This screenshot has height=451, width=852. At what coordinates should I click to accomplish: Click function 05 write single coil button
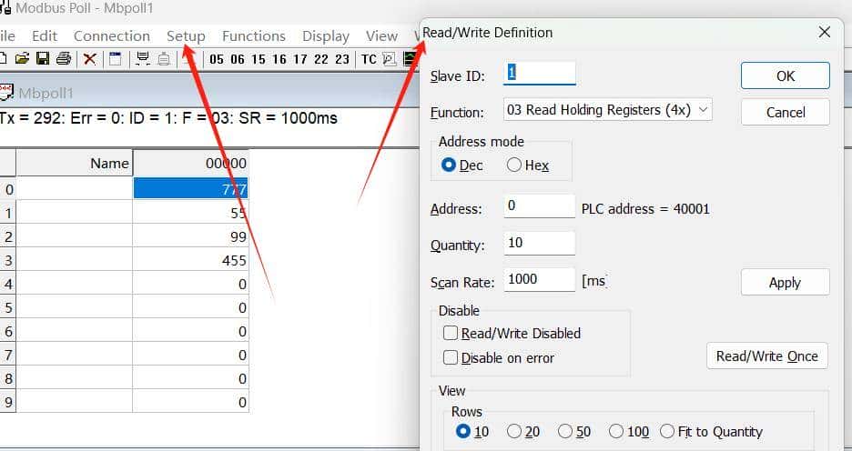tap(217, 59)
